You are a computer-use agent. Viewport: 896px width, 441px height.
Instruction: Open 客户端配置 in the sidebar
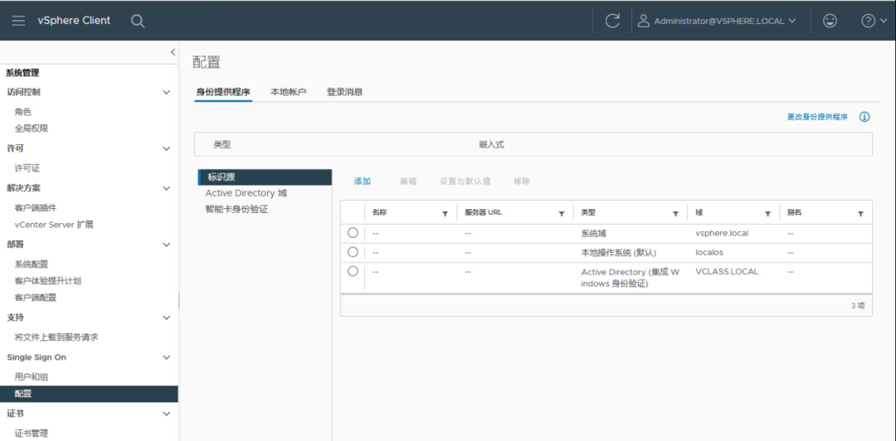coord(36,298)
